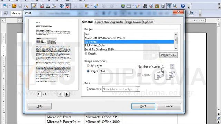Click the Open file folder icon
Image resolution: width=221 pixels, height=124 pixels.
[14, 6]
